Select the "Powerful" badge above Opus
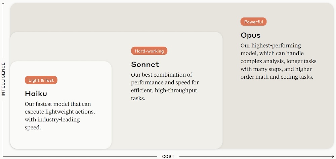 click(x=253, y=22)
